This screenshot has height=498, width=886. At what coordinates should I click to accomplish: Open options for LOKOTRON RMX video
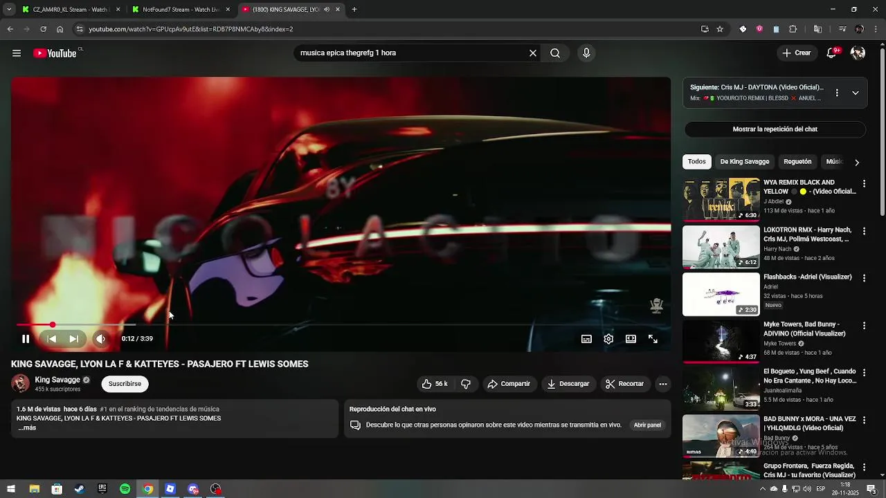point(864,231)
